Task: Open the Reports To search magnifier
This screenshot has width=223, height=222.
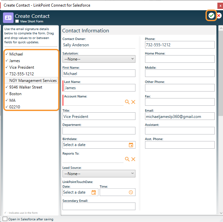Action: [x=127, y=159]
